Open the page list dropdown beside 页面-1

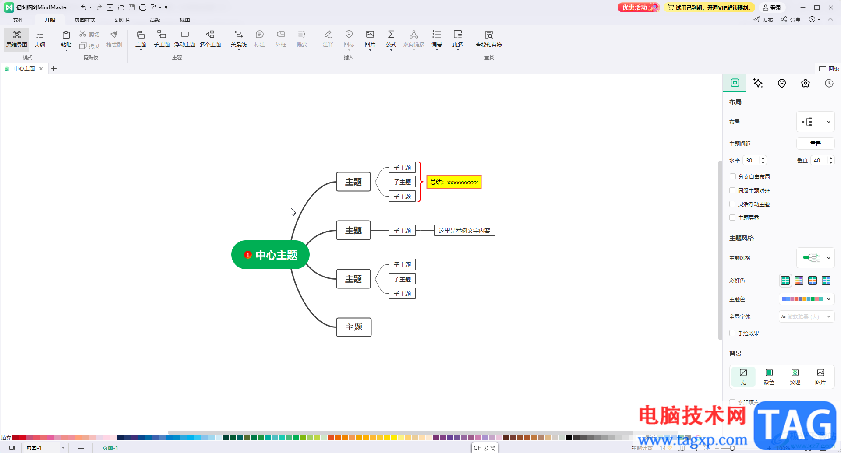63,448
